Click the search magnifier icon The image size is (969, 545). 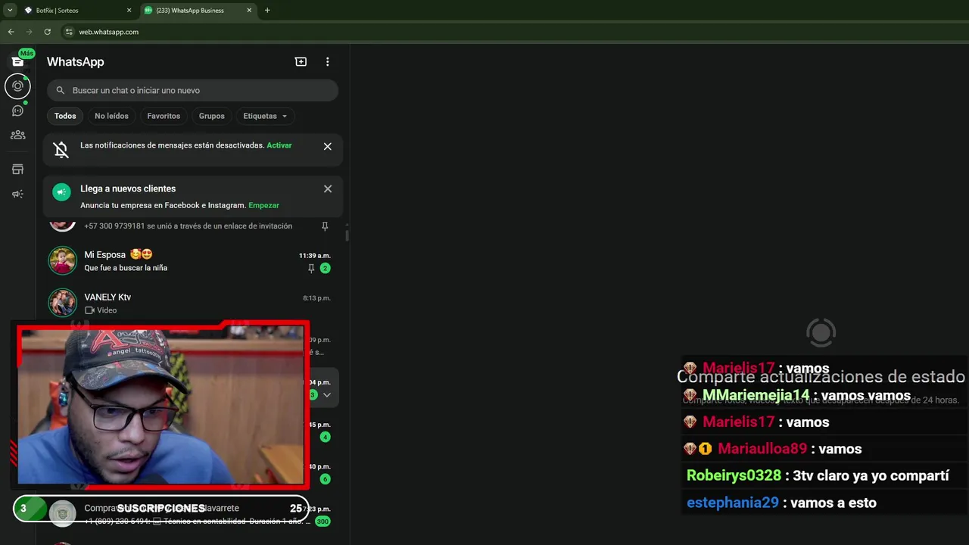point(61,90)
